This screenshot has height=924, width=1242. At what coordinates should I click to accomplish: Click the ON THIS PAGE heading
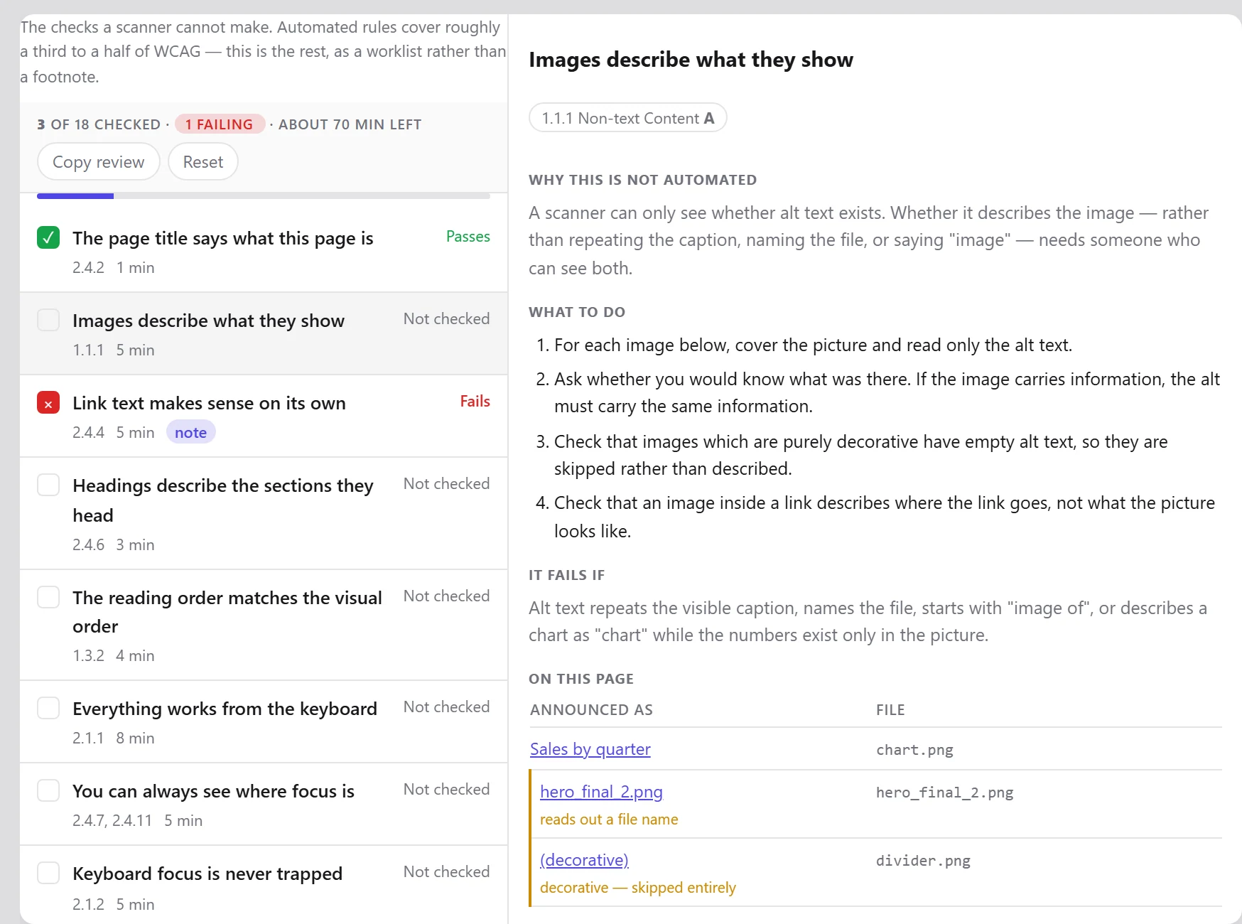click(581, 679)
